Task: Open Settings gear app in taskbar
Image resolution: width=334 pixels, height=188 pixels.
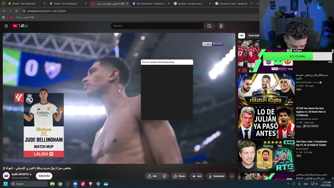Action: point(98,184)
